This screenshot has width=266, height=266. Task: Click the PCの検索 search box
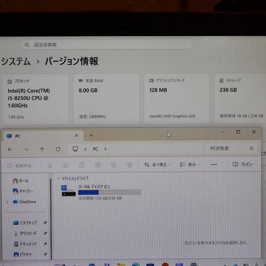click(231, 148)
